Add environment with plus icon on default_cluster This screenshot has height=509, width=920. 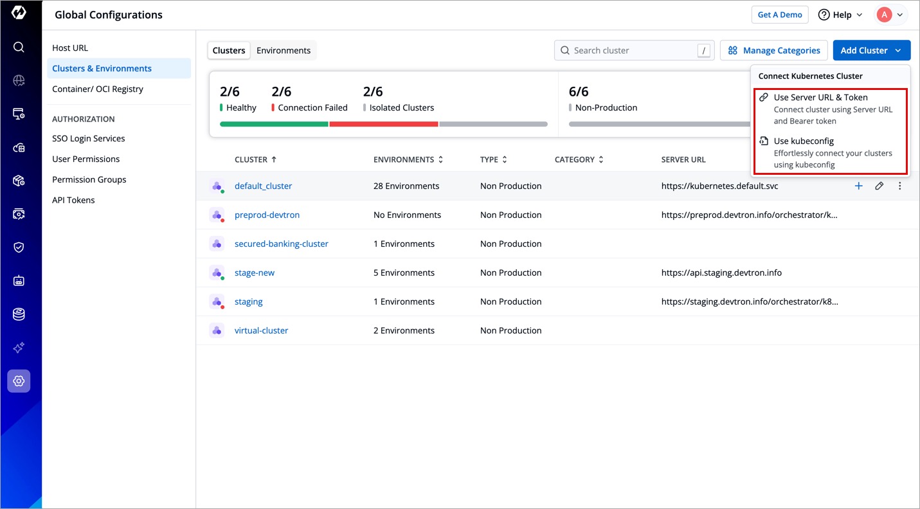click(x=858, y=186)
